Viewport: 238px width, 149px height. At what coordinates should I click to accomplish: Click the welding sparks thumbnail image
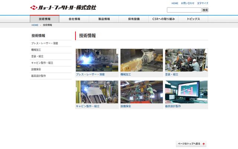pos(97,60)
